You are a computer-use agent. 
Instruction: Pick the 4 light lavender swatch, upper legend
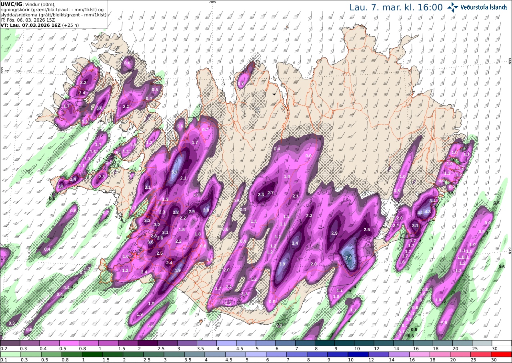[226, 343]
